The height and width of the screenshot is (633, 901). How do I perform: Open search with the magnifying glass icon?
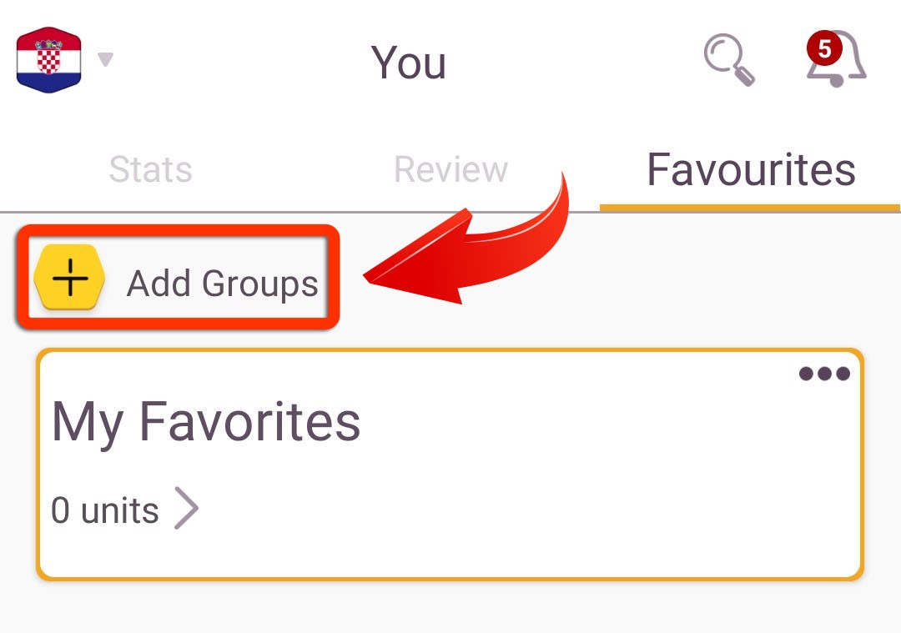pos(728,60)
